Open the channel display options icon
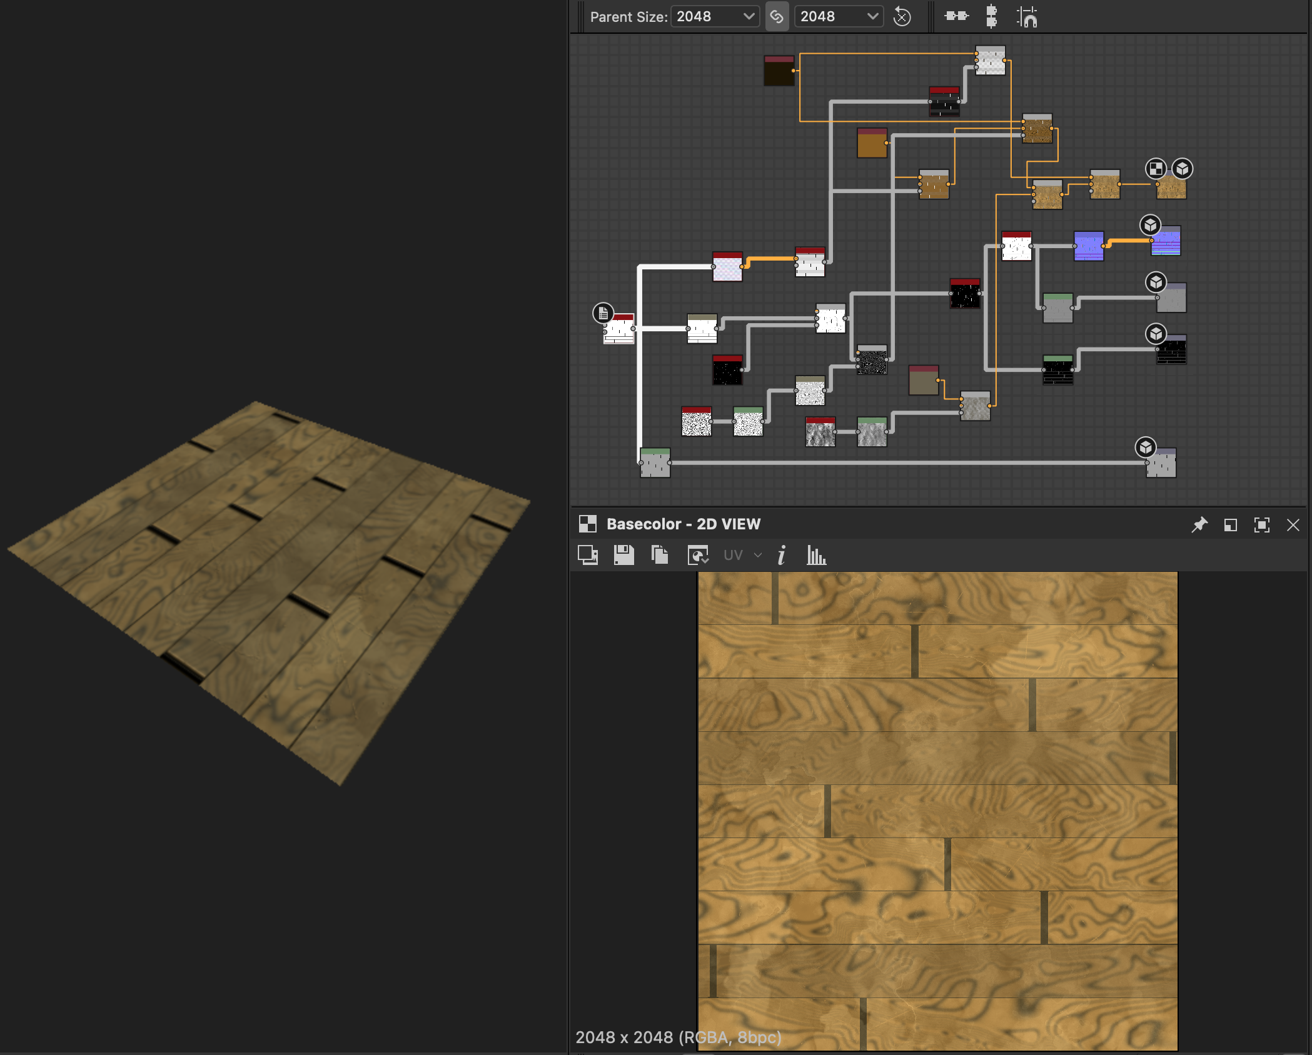 [x=697, y=555]
